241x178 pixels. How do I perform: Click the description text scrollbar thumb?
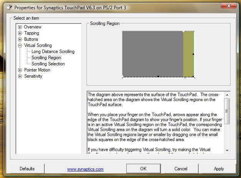click(227, 111)
